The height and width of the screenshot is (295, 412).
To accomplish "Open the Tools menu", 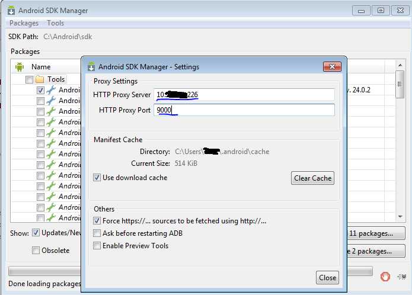I will [x=56, y=23].
